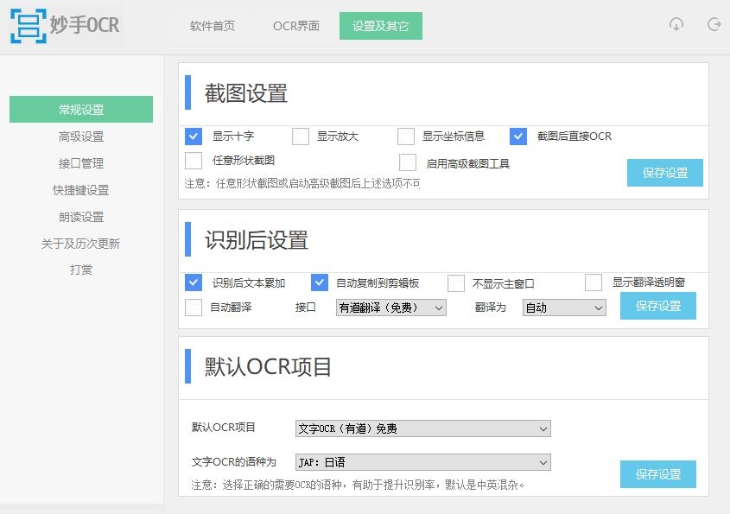This screenshot has width=730, height=514.
Task: Enable the 显示翻译透明窗 checkbox
Action: [594, 282]
